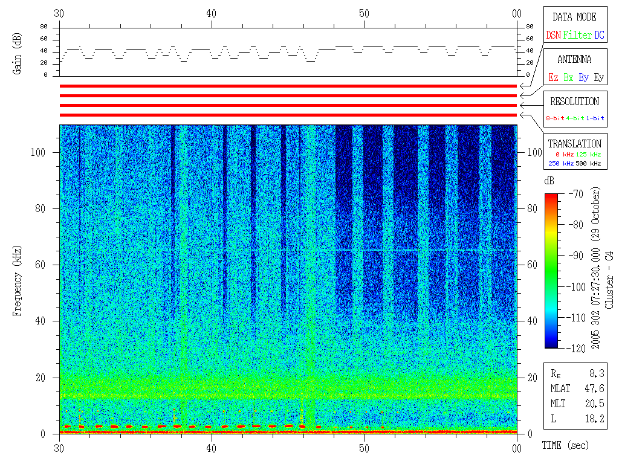Select the red 8-bit resolution label
This screenshot has height=464, width=619.
click(x=555, y=118)
